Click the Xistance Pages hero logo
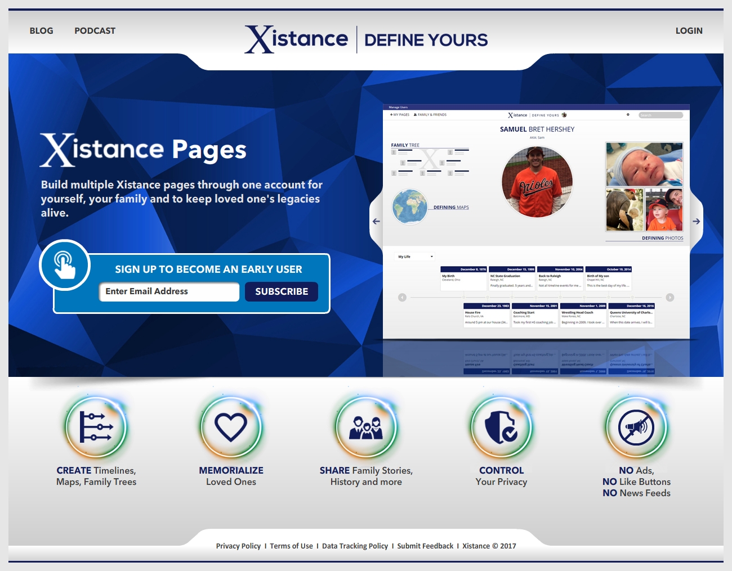The image size is (732, 571). tap(143, 150)
